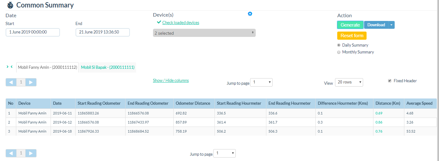Click bottom pagination next arrow
This screenshot has width=439, height=161.
[31, 153]
